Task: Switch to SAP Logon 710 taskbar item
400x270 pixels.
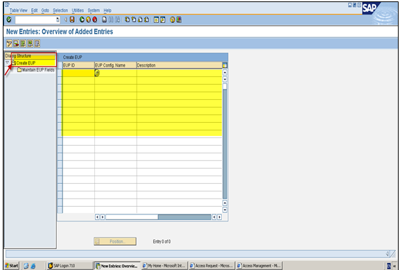Action: 70,266
